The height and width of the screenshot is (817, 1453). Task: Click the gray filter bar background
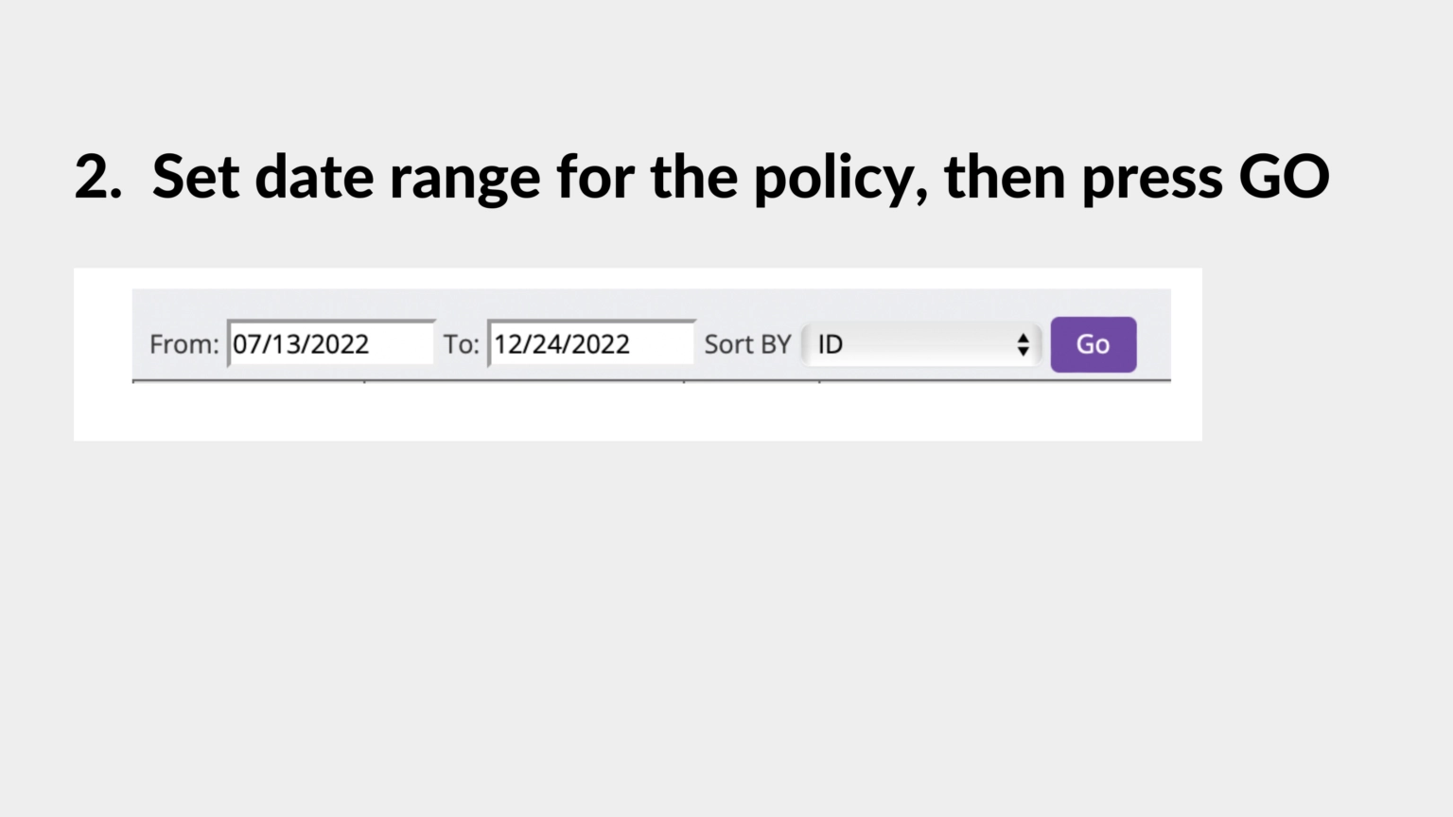651,304
